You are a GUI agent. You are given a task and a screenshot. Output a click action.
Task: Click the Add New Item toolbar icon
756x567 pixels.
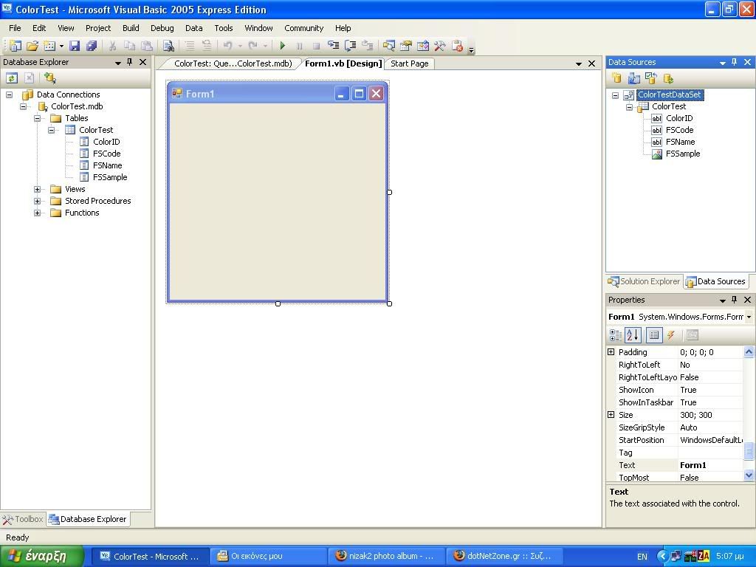click(x=49, y=46)
